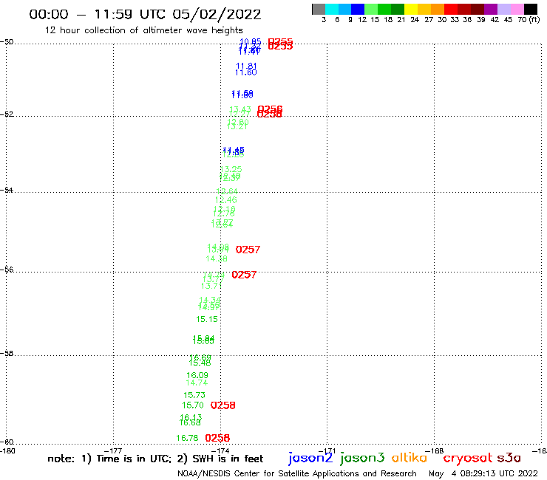Click the 15.70 wave height value
The width and height of the screenshot is (547, 480).
click(193, 405)
